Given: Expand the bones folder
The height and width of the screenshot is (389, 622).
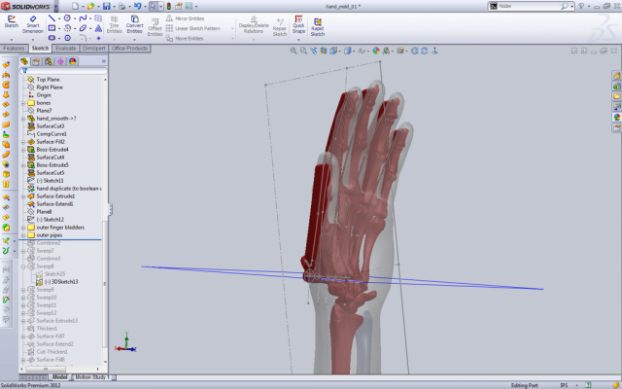Looking at the screenshot, I should tap(23, 103).
